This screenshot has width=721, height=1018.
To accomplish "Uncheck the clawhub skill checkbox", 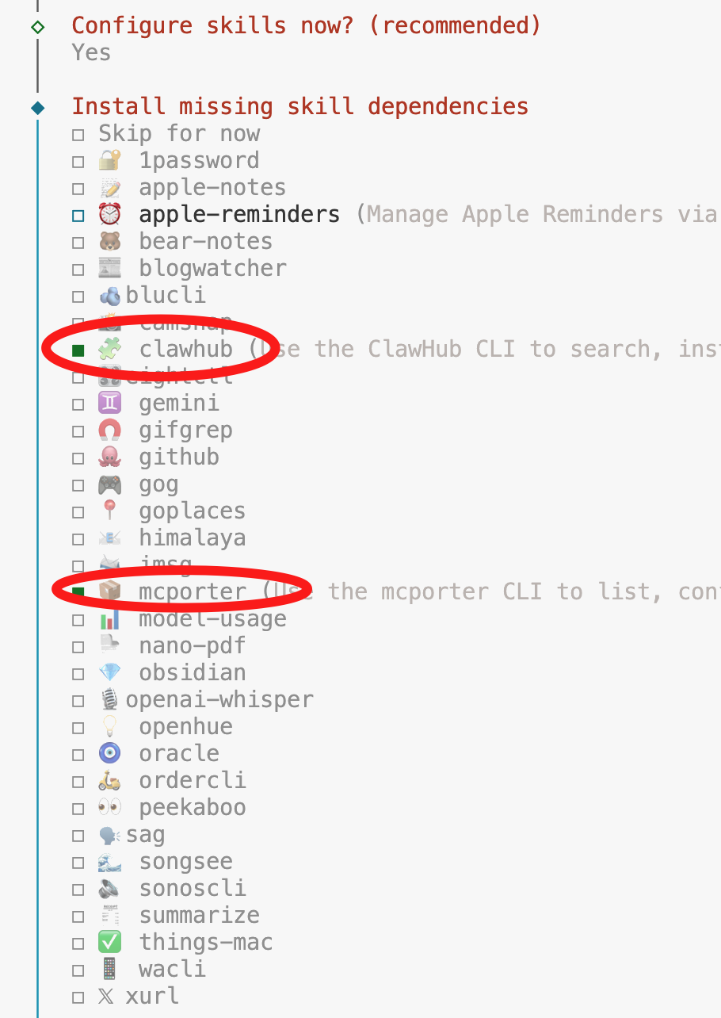I will point(78,350).
